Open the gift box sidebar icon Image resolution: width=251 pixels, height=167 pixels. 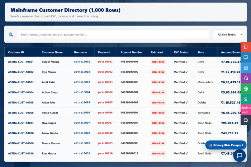pyautogui.click(x=246, y=68)
